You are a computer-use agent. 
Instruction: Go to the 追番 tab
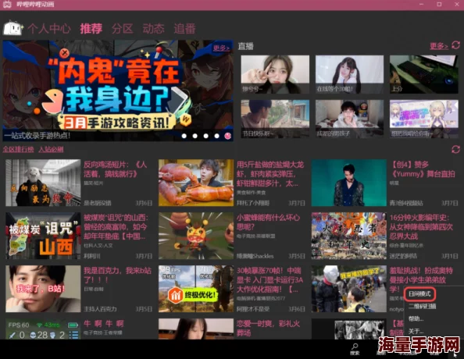click(x=184, y=29)
